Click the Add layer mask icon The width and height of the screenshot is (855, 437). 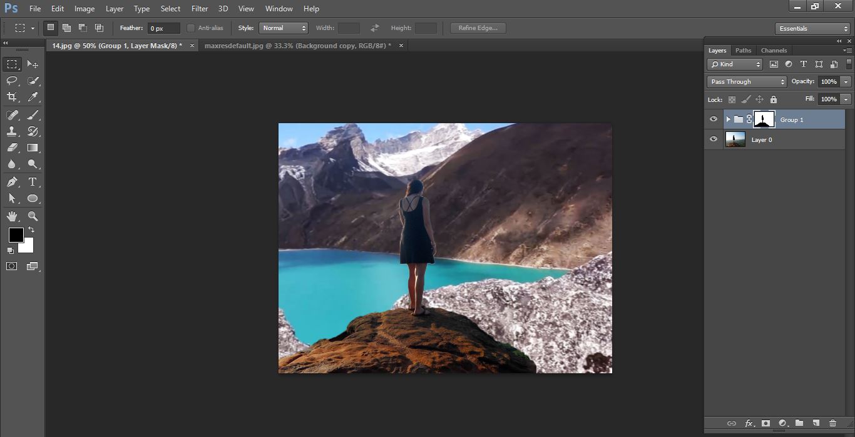tap(765, 423)
